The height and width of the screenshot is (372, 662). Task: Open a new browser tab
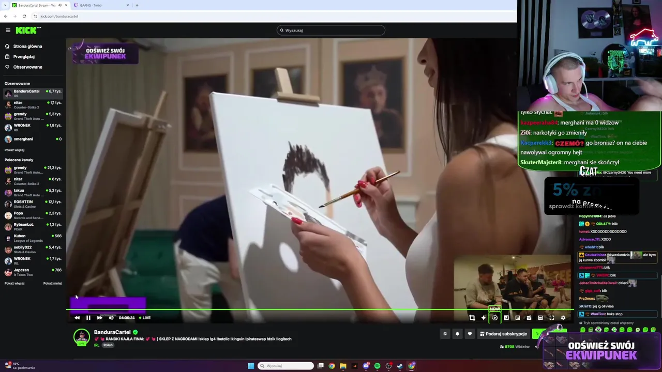click(137, 5)
